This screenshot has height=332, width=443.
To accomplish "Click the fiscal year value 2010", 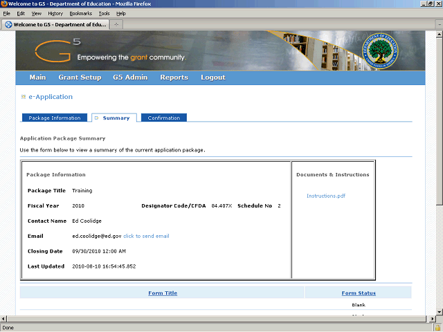I will [78, 206].
